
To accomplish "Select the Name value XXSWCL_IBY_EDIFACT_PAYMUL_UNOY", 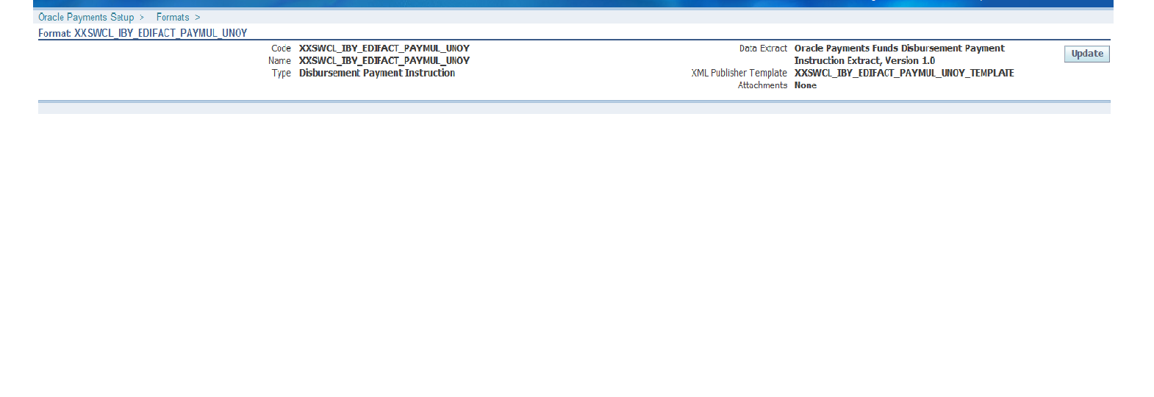I will click(384, 61).
